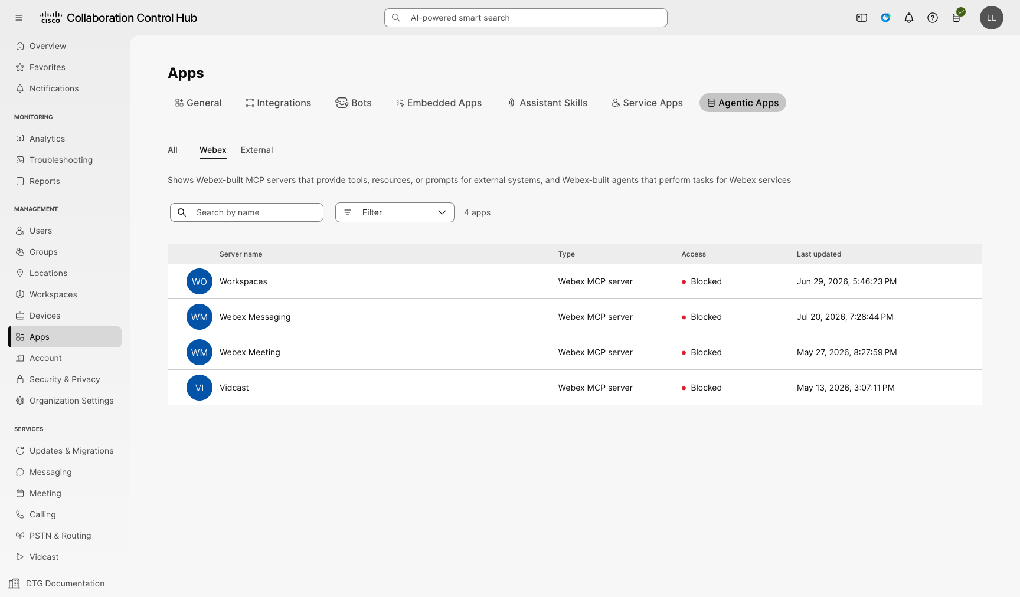Click the Security & Privacy lock icon
This screenshot has width=1020, height=597.
pyautogui.click(x=20, y=379)
